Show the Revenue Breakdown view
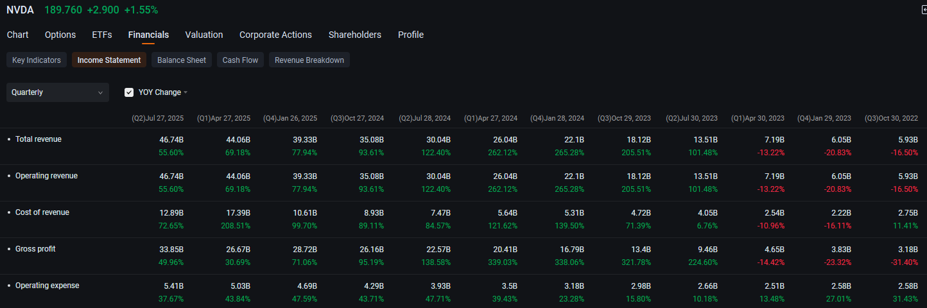Viewport: 927px width, 308px height. [x=309, y=60]
